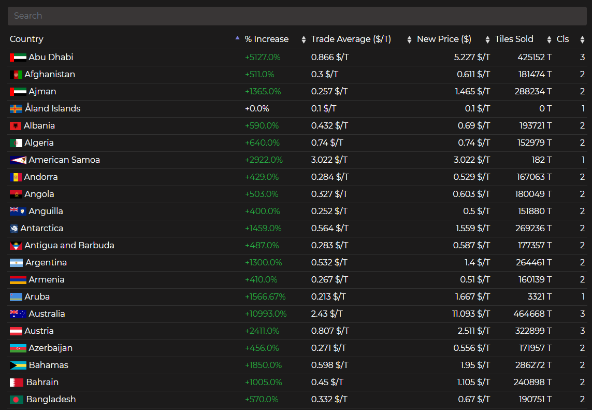Click the Australia flag icon

(18, 314)
